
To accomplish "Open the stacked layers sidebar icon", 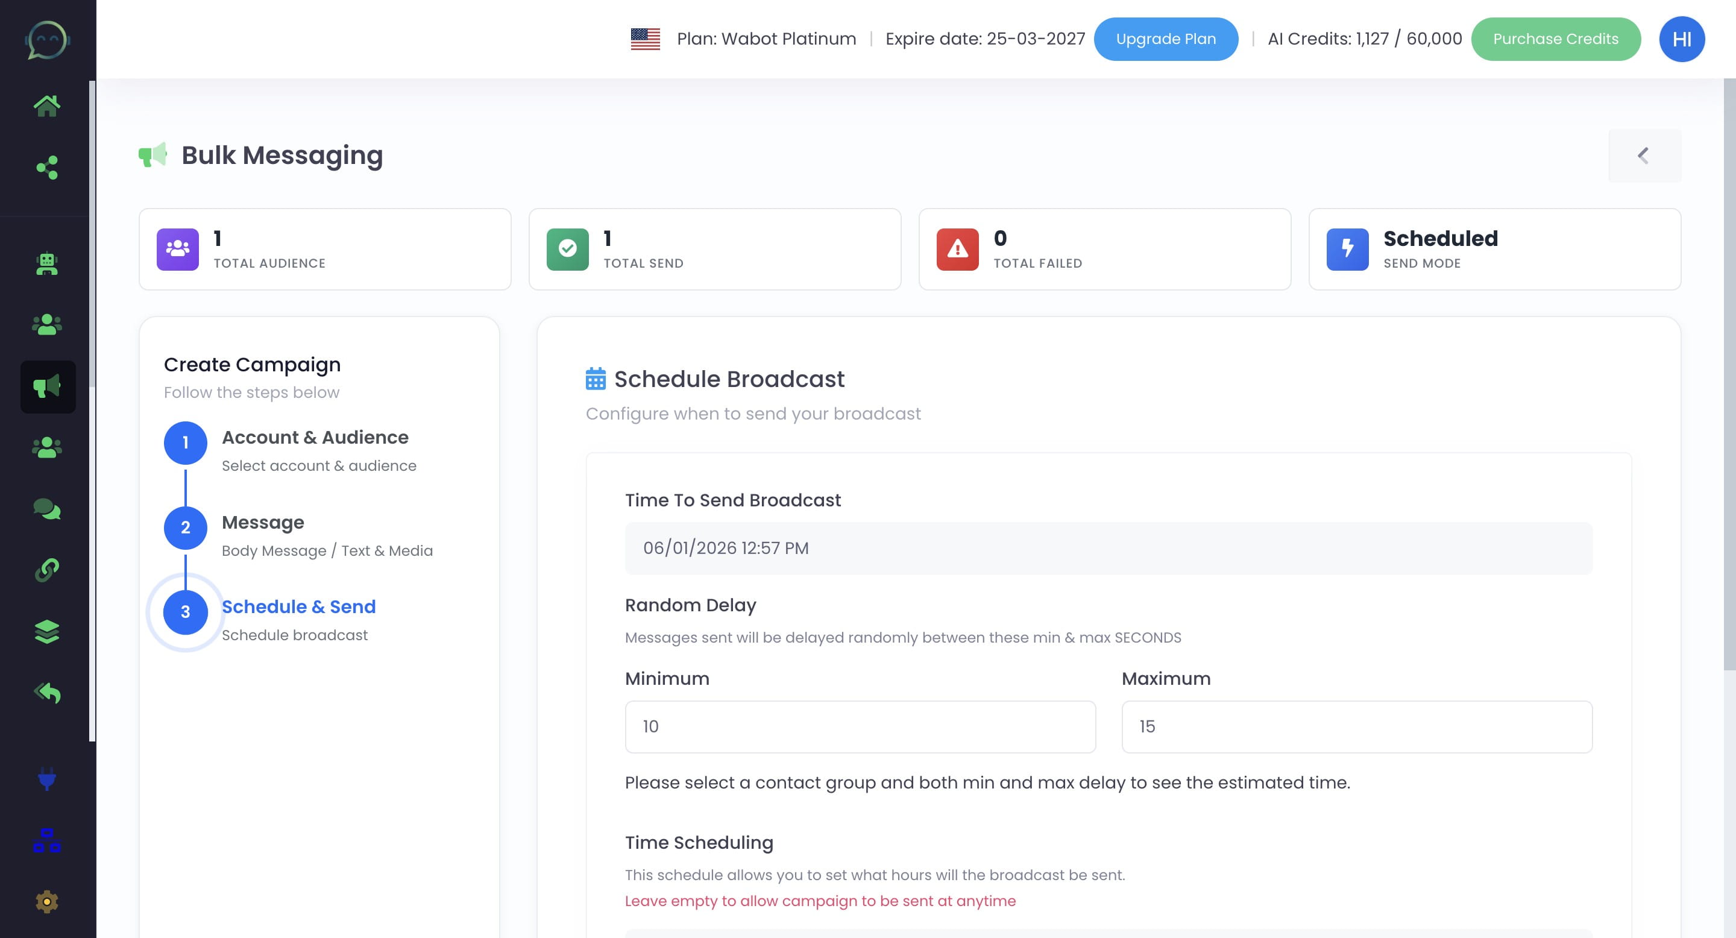I will 46,631.
